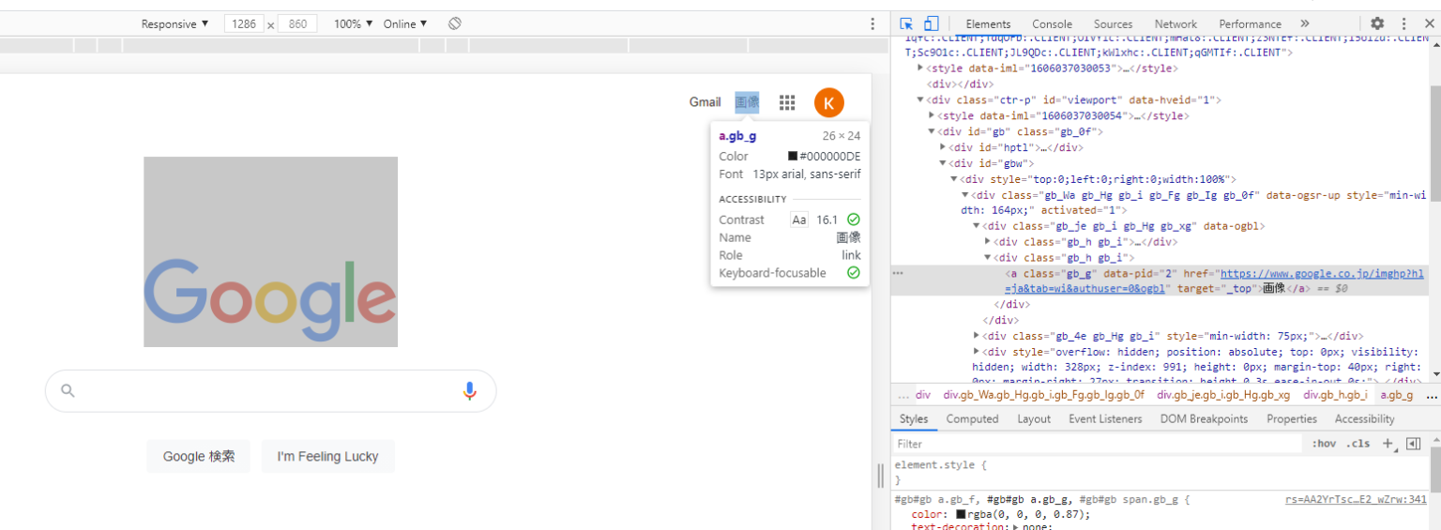
Task: Click the Gmail link
Action: coord(705,102)
